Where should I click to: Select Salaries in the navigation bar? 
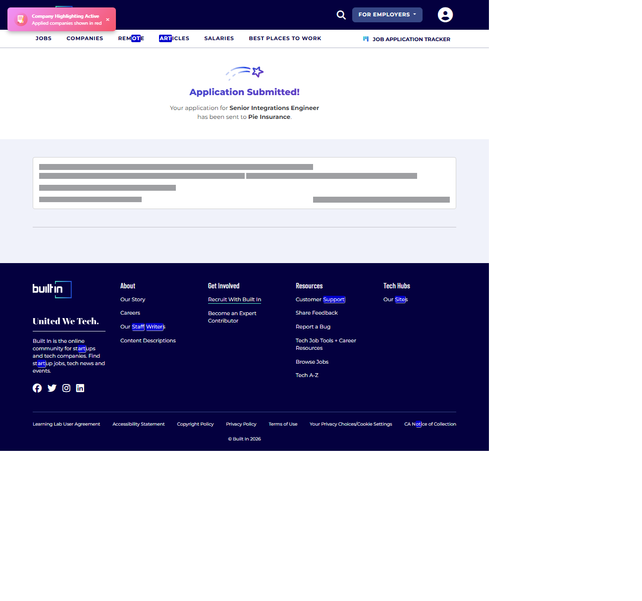coord(219,38)
